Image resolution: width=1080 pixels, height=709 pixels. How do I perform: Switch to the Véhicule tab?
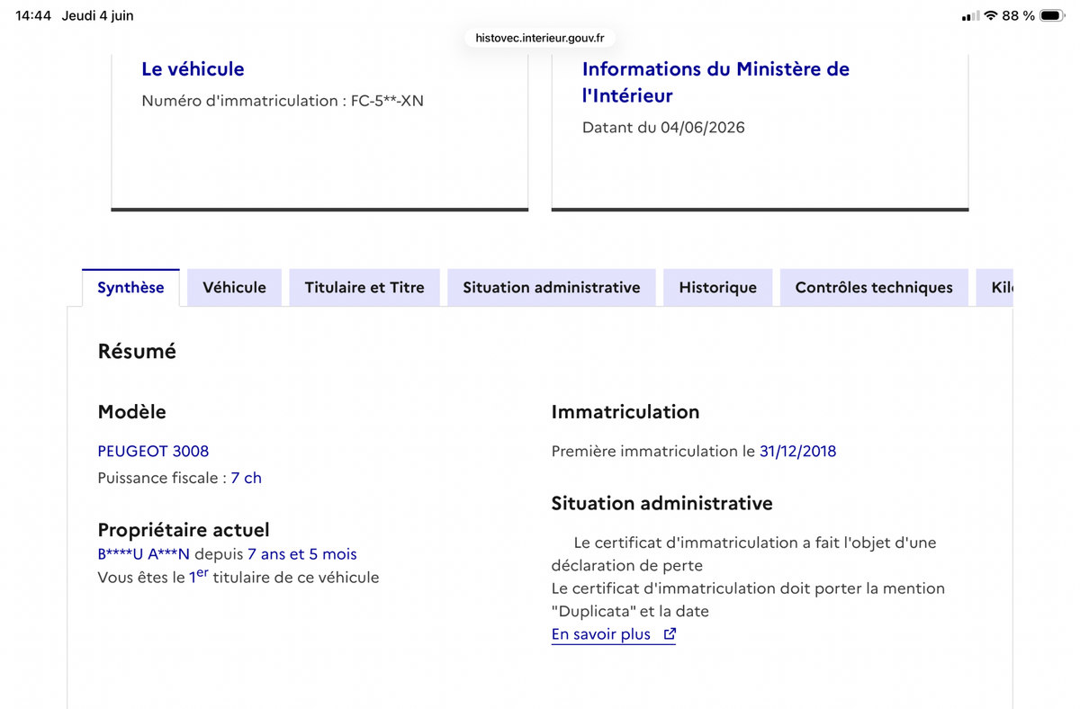[234, 288]
